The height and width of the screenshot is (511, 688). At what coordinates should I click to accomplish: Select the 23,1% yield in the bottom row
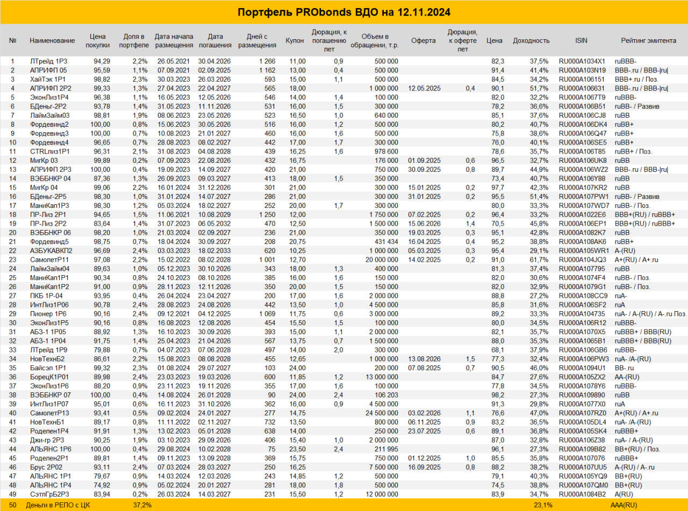[542, 505]
